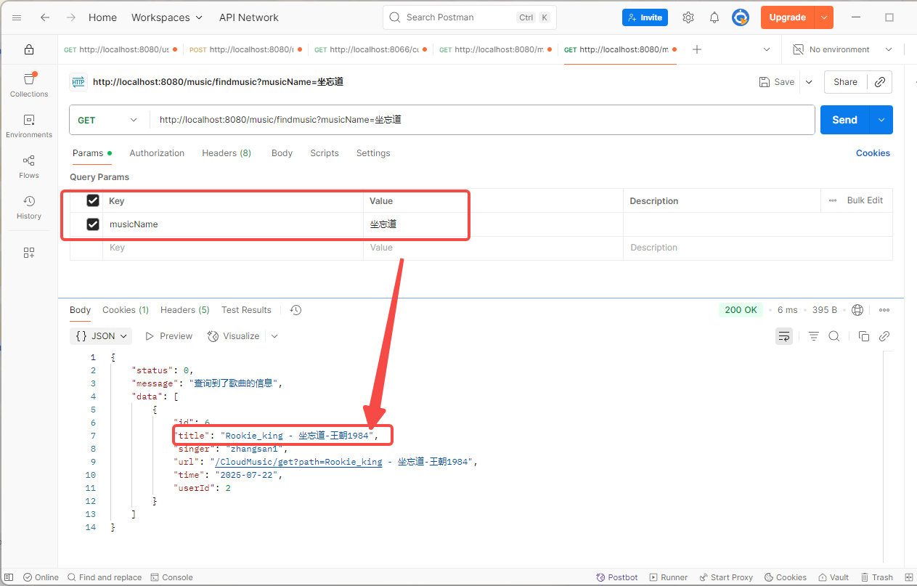Open the JSON format dropdown
Screen dimensions: 917x586
coord(102,336)
